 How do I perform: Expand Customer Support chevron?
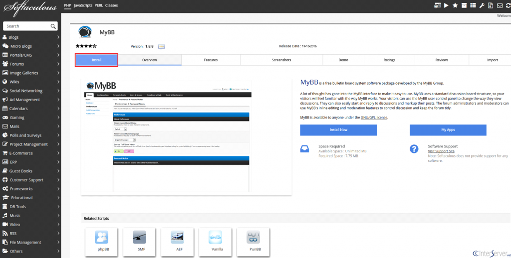(58, 180)
